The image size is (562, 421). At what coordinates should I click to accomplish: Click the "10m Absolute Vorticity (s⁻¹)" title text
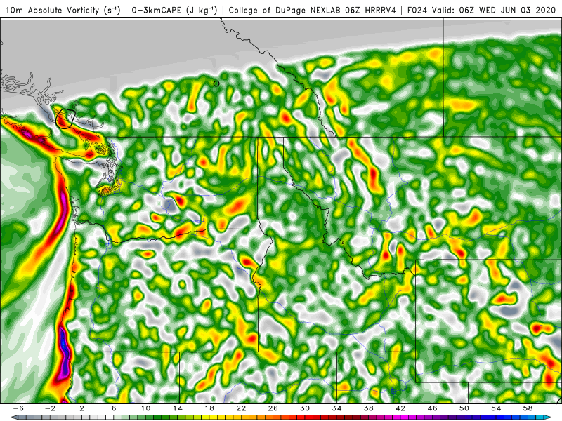(x=63, y=10)
